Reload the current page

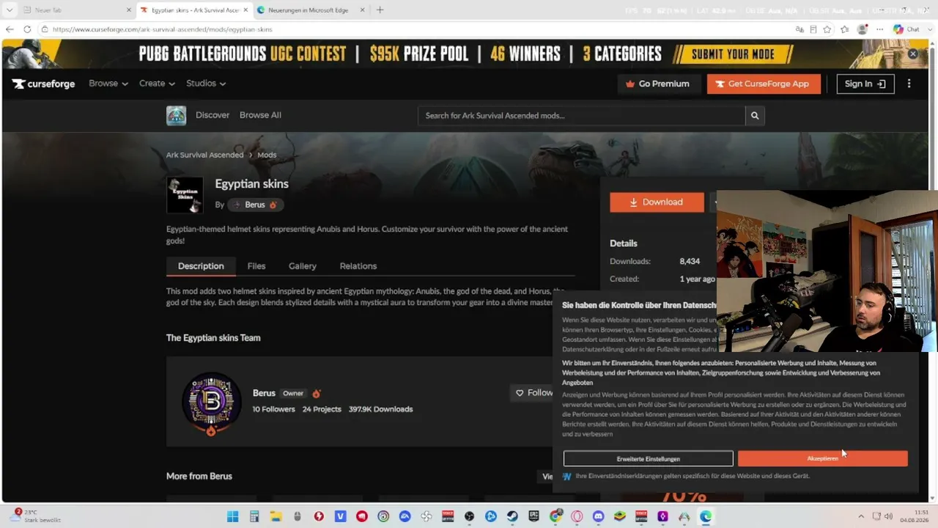tap(27, 29)
